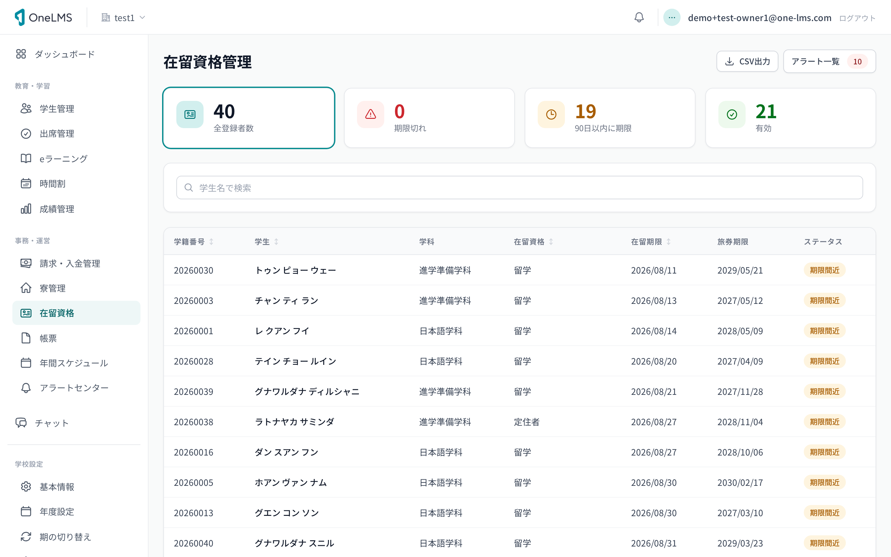
Task: Filter by 有効 21 card
Action: (790, 118)
